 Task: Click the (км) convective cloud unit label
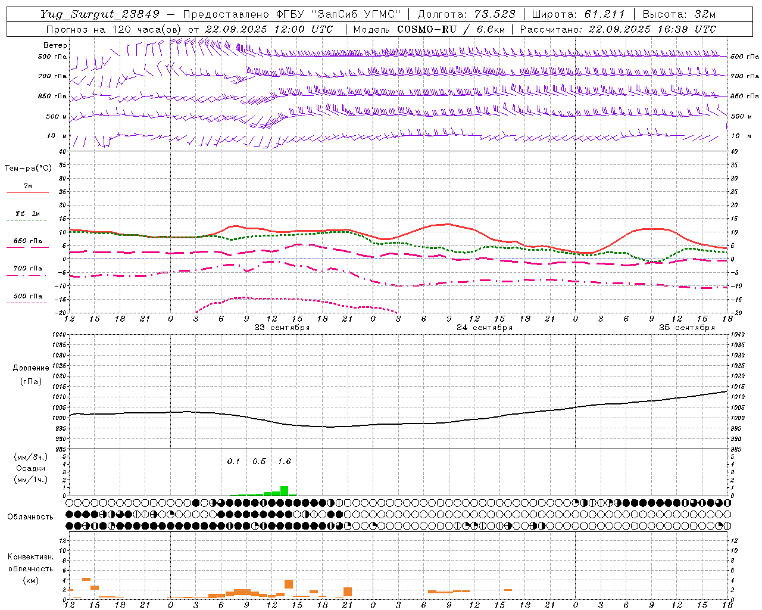(30, 580)
